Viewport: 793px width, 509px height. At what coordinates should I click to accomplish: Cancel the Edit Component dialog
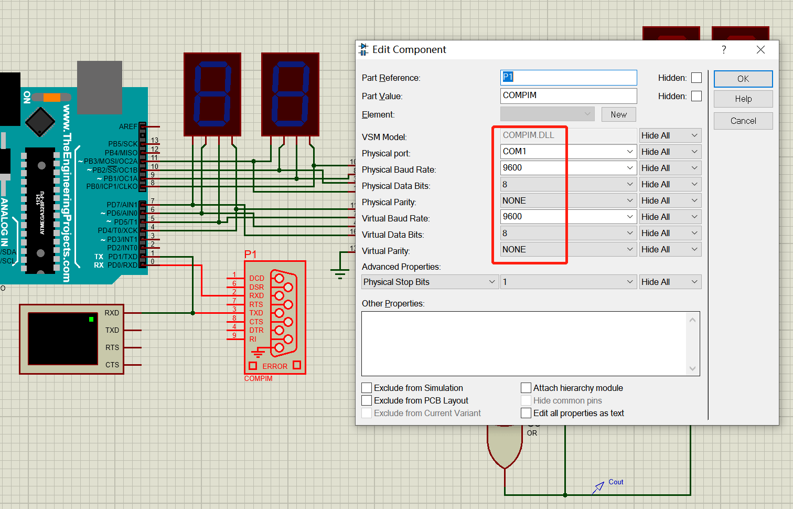click(743, 121)
